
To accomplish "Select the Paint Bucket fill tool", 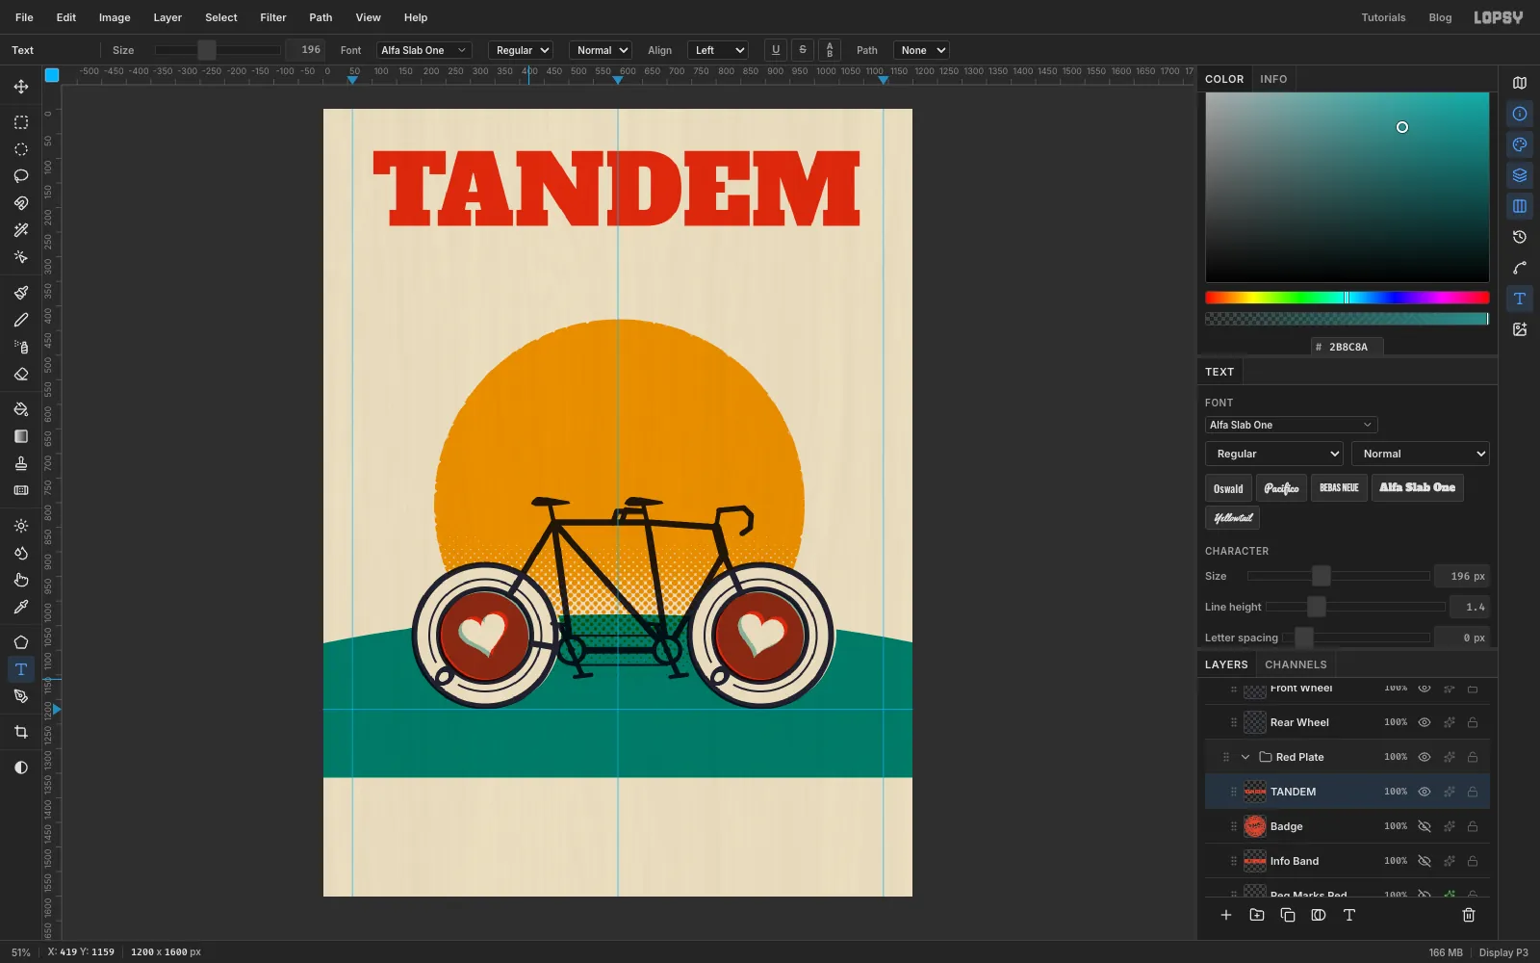I will [21, 409].
